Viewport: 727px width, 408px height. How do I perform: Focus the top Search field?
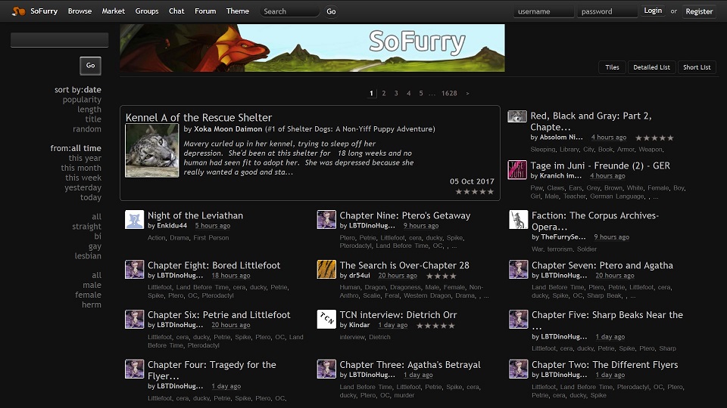tap(289, 11)
